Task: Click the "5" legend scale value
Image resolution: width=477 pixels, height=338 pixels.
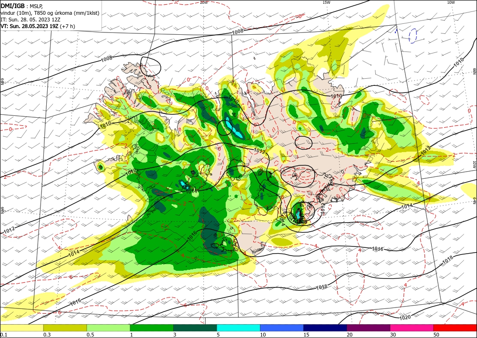Action: (218, 335)
